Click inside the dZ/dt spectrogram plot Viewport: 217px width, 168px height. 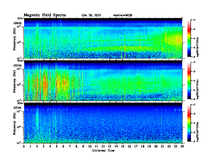[103, 123]
